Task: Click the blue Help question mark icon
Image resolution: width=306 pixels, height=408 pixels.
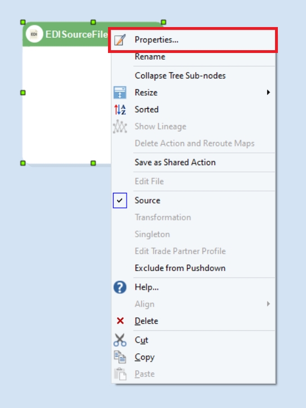Action: point(120,287)
